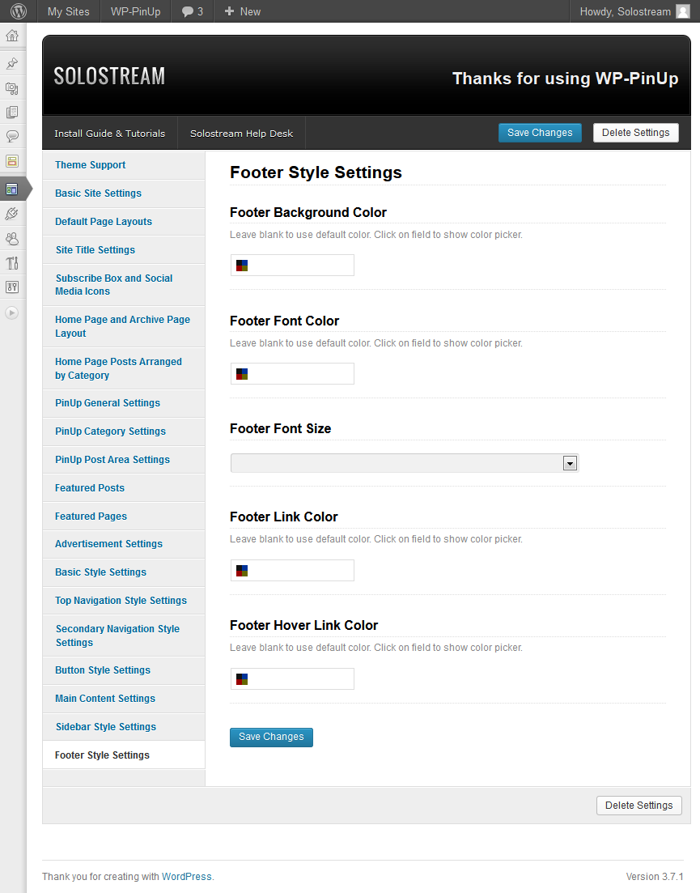Open the Footer Font Size dropdown
700x893 pixels.
pyautogui.click(x=404, y=463)
